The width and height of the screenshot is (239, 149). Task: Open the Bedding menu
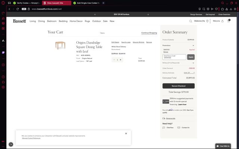click(63, 21)
